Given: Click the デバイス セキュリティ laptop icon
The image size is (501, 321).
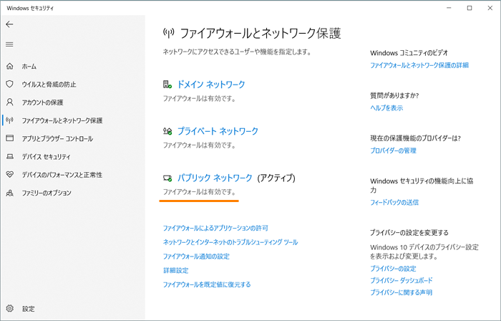Looking at the screenshot, I should 9,156.
